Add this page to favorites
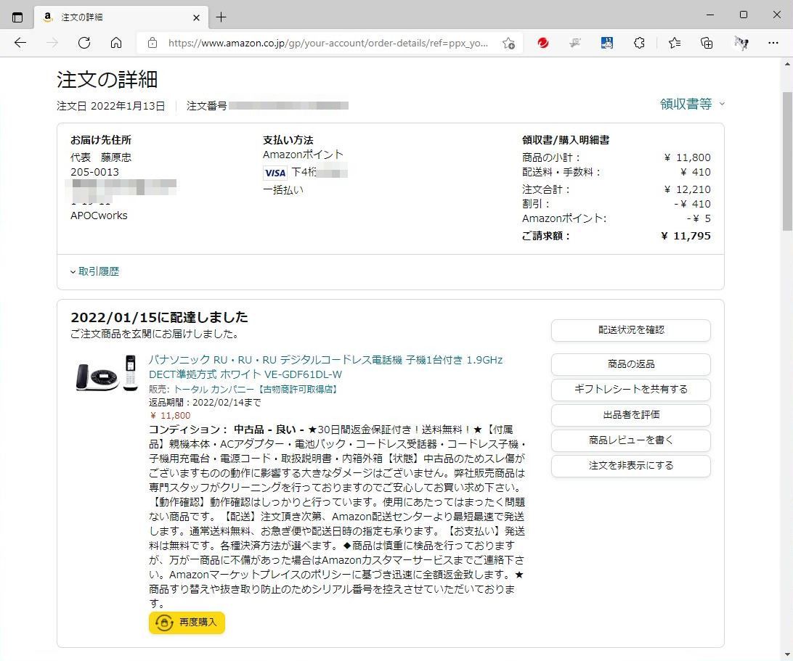793x661 pixels. [x=509, y=43]
